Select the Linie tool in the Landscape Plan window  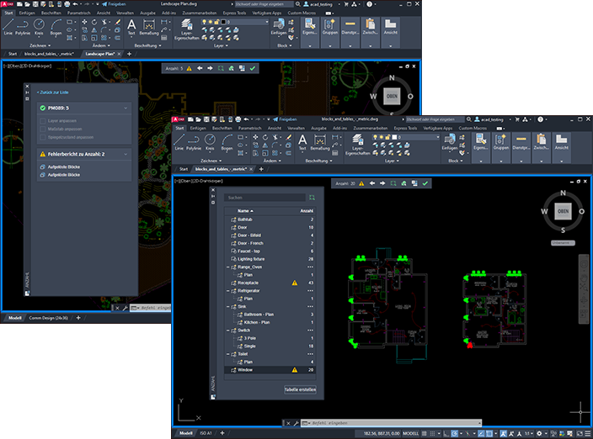pyautogui.click(x=8, y=27)
